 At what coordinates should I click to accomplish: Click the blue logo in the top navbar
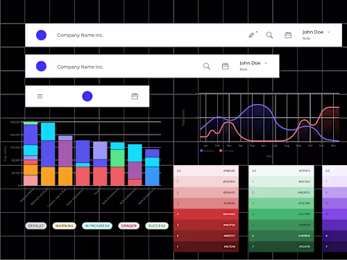click(x=41, y=35)
